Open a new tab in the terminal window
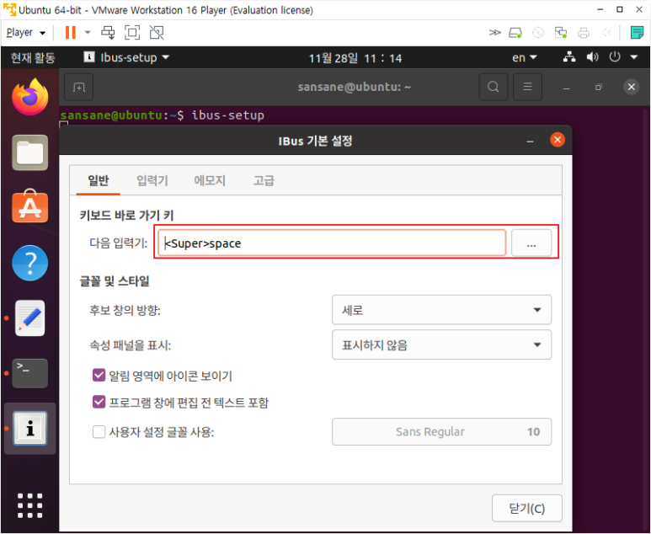 pyautogui.click(x=79, y=87)
